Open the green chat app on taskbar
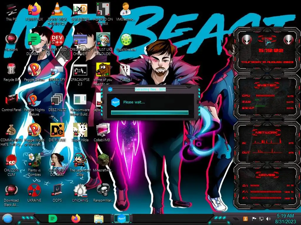301x225 pixels. coord(53,219)
